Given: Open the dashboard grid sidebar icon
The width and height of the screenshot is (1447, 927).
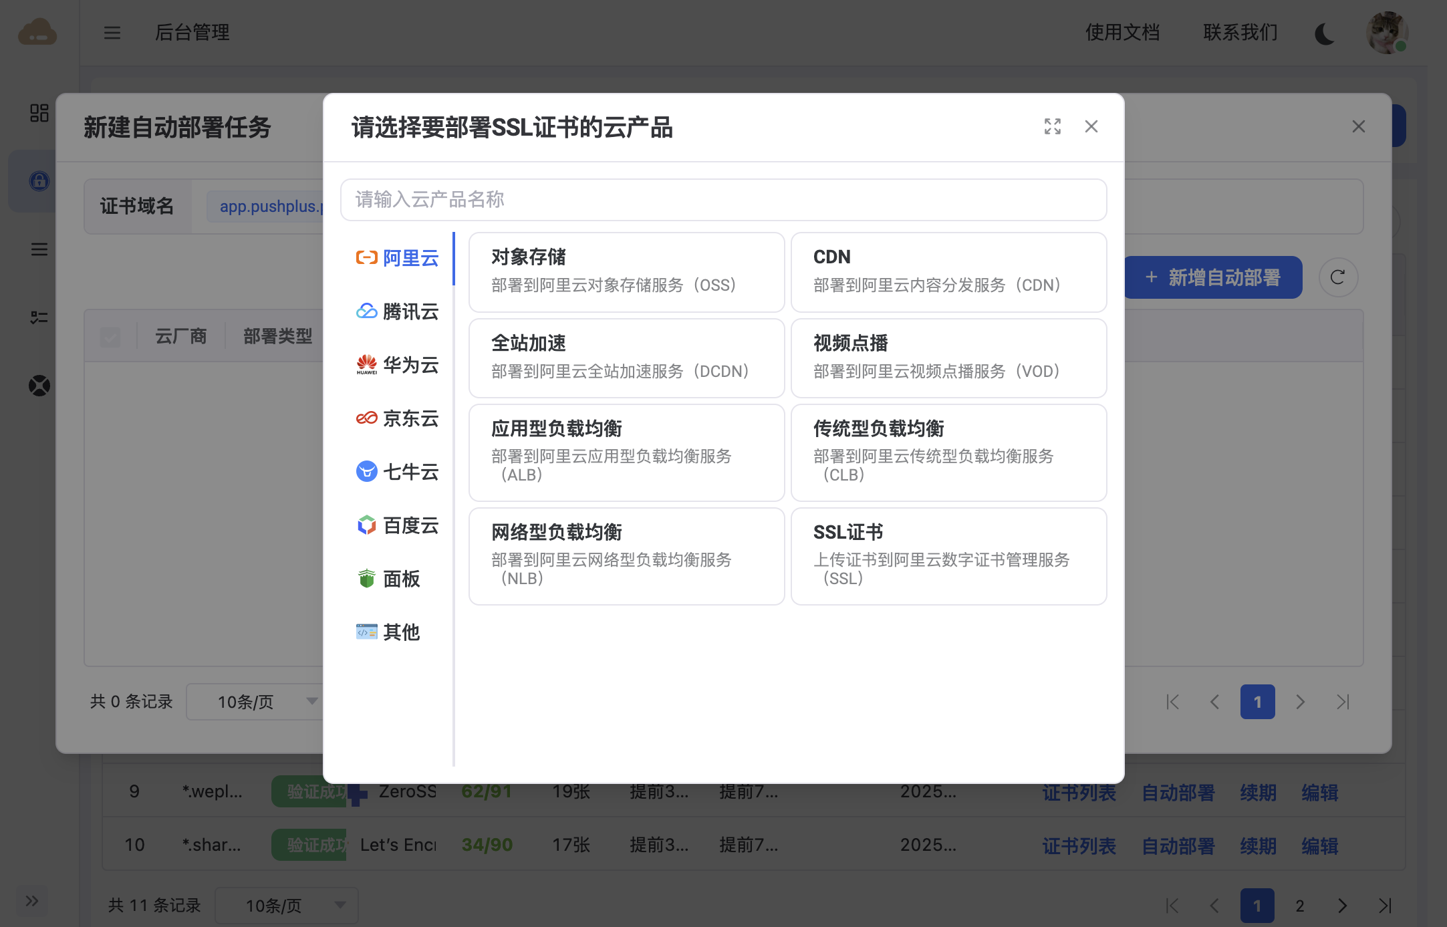Looking at the screenshot, I should 39,112.
